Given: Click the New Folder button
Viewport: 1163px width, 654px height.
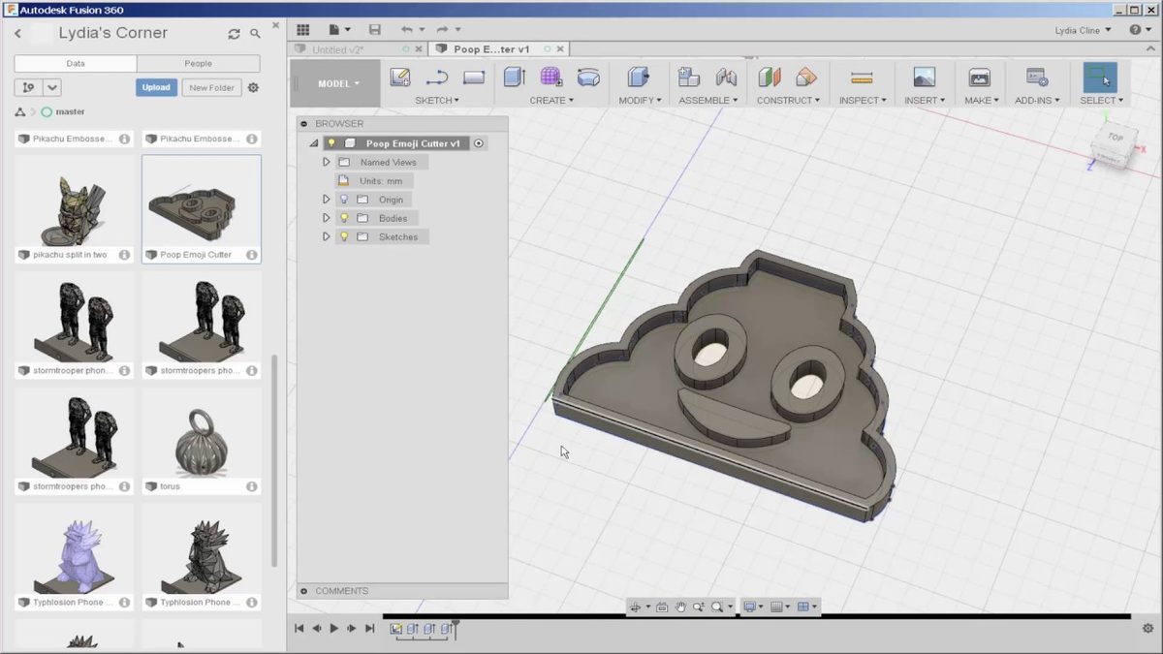Looking at the screenshot, I should (x=211, y=87).
